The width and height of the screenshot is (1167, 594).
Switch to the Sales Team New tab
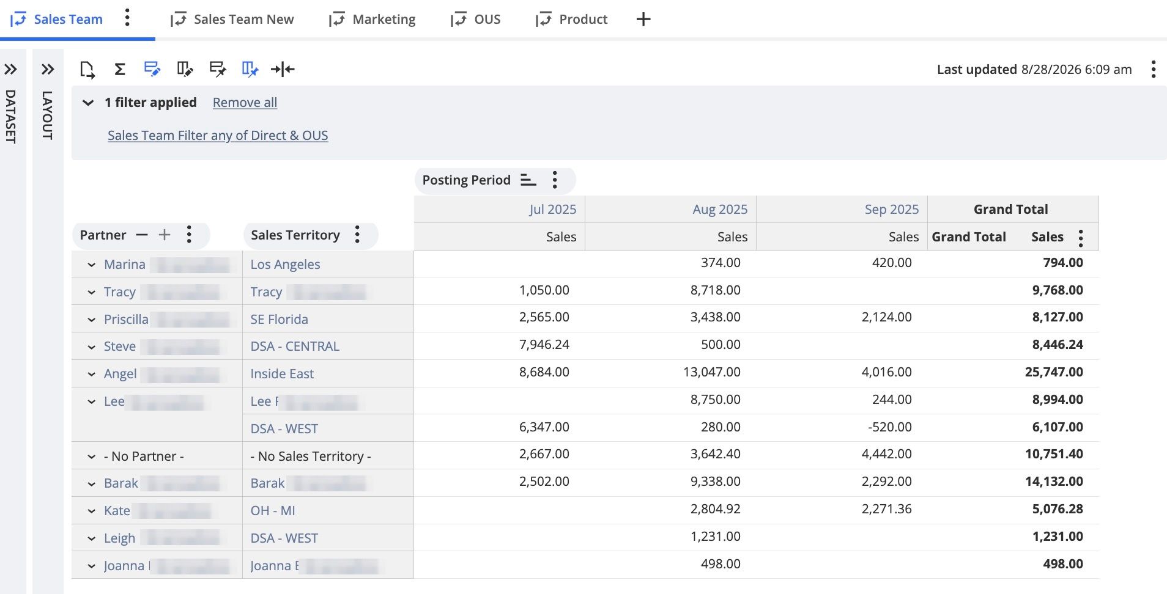(x=232, y=20)
